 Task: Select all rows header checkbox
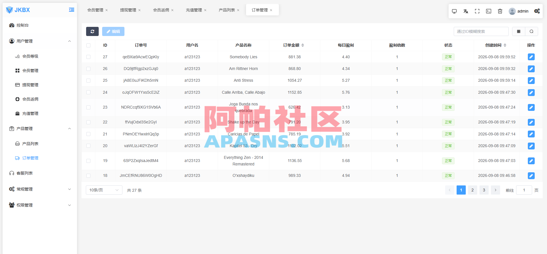point(88,45)
